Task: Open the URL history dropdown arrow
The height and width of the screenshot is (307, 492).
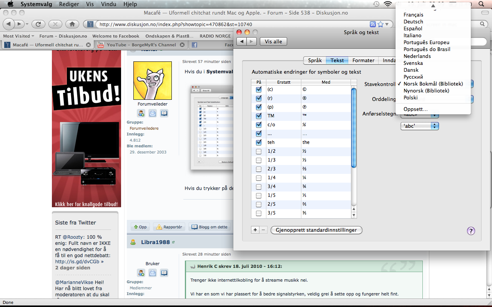Action: (387, 24)
